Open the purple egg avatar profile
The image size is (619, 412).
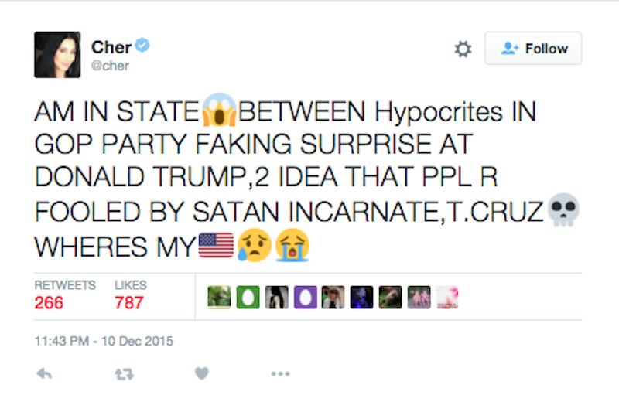click(x=305, y=298)
